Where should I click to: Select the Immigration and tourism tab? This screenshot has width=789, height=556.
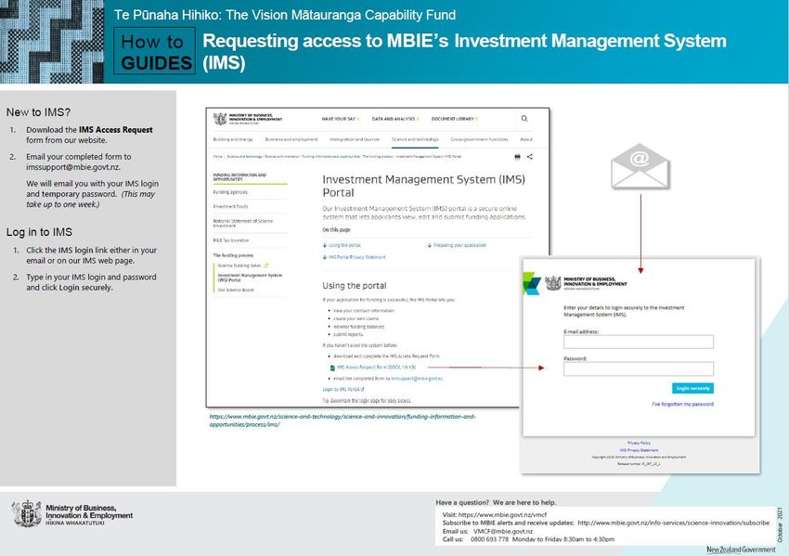(x=355, y=139)
